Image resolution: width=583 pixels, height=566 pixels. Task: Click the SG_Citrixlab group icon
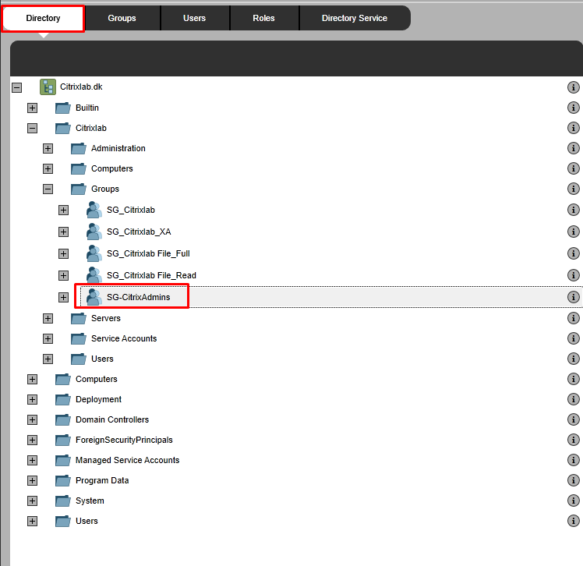coord(94,210)
